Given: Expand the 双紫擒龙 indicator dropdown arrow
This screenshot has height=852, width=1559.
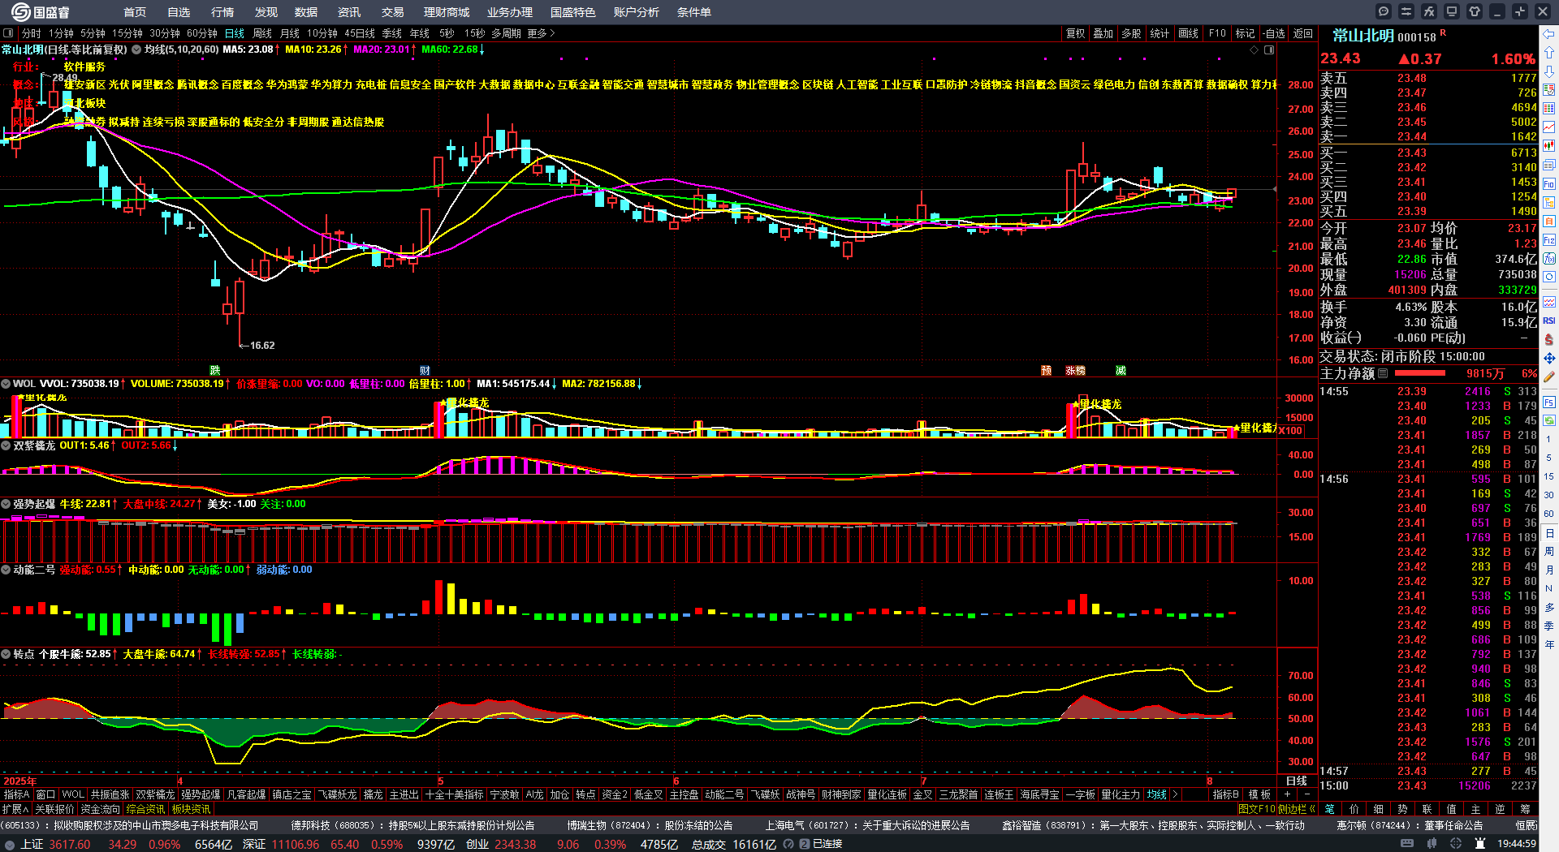Looking at the screenshot, I should [x=6, y=445].
